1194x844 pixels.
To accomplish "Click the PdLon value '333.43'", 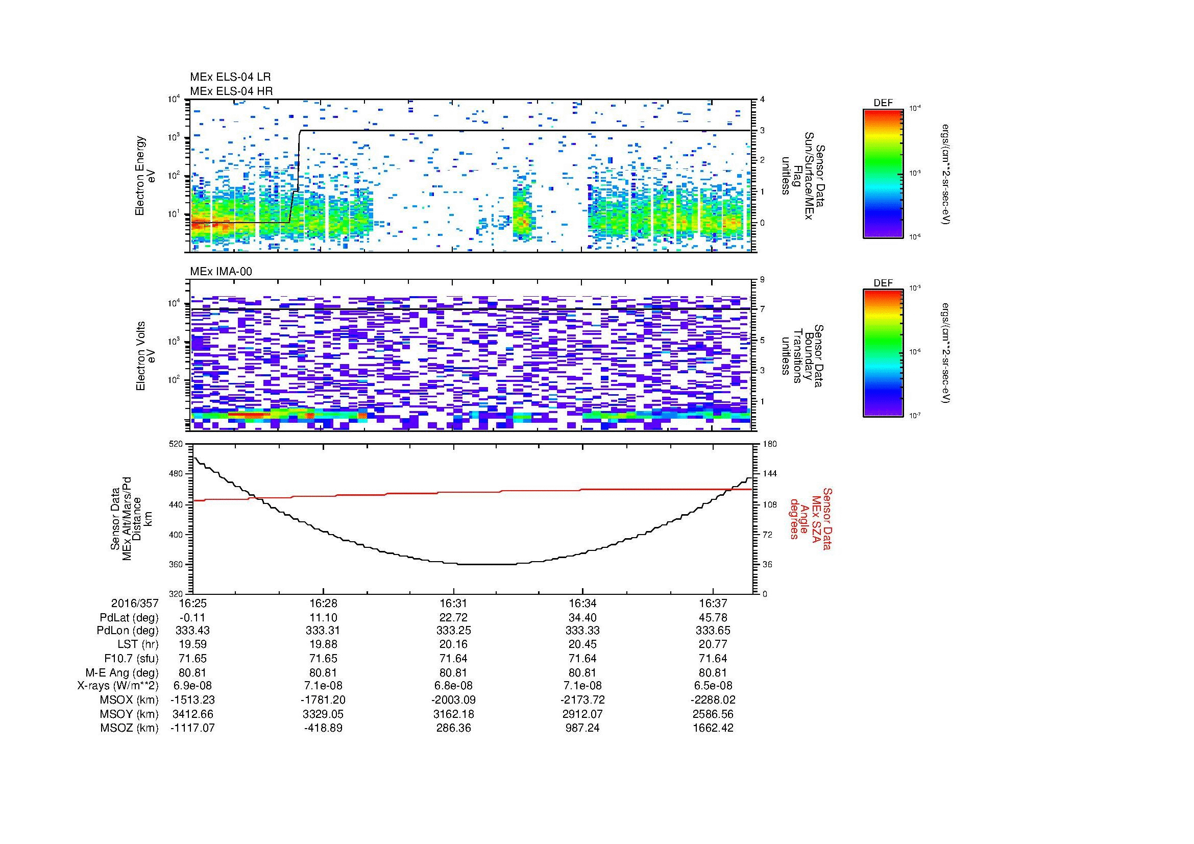I will 192,631.
